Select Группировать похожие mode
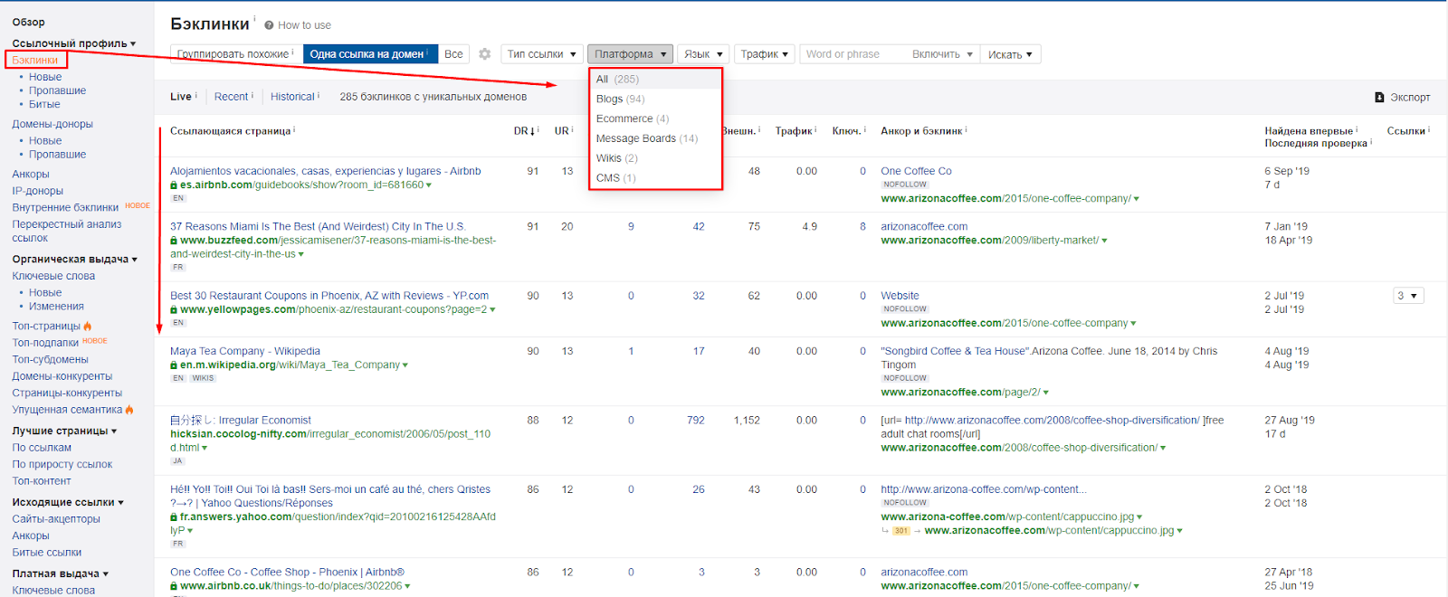Image resolution: width=1448 pixels, height=597 pixels. (x=235, y=54)
